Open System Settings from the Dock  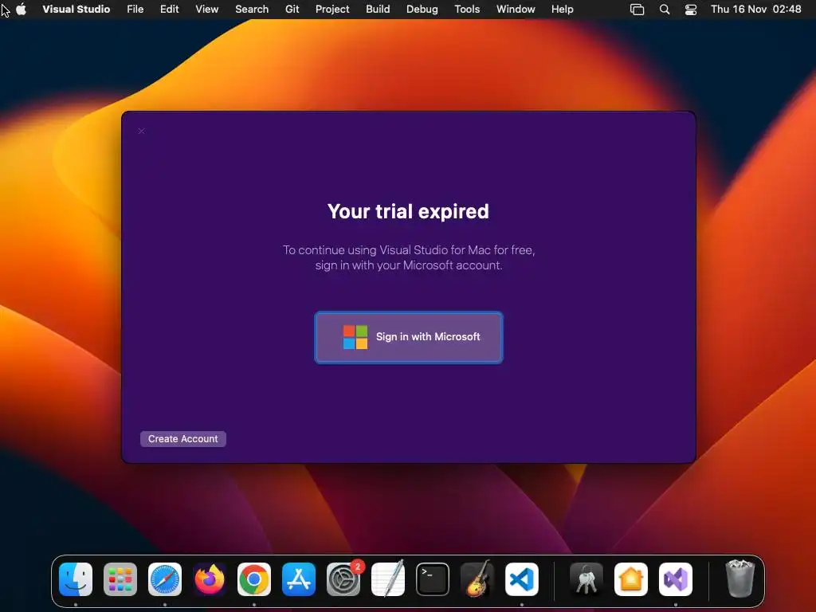click(343, 579)
